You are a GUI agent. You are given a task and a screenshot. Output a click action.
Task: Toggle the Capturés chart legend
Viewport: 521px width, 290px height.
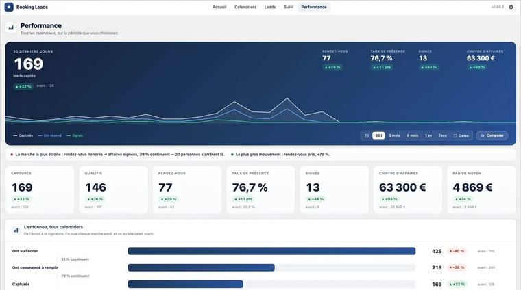tap(23, 135)
